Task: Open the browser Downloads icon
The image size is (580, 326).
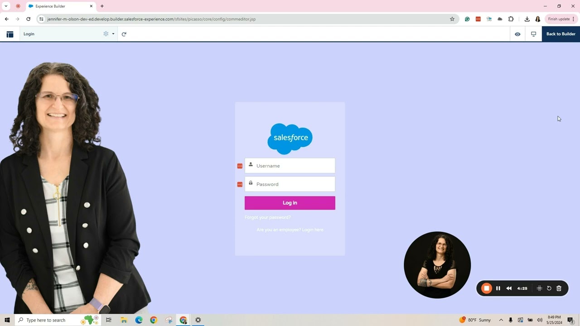Action: (527, 19)
